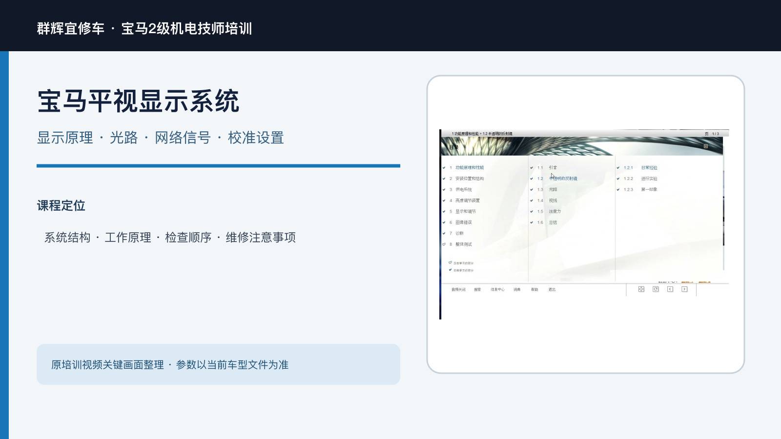The height and width of the screenshot is (439, 781).
Task: Select chapter 2 安装位置和结构
Action: [467, 179]
